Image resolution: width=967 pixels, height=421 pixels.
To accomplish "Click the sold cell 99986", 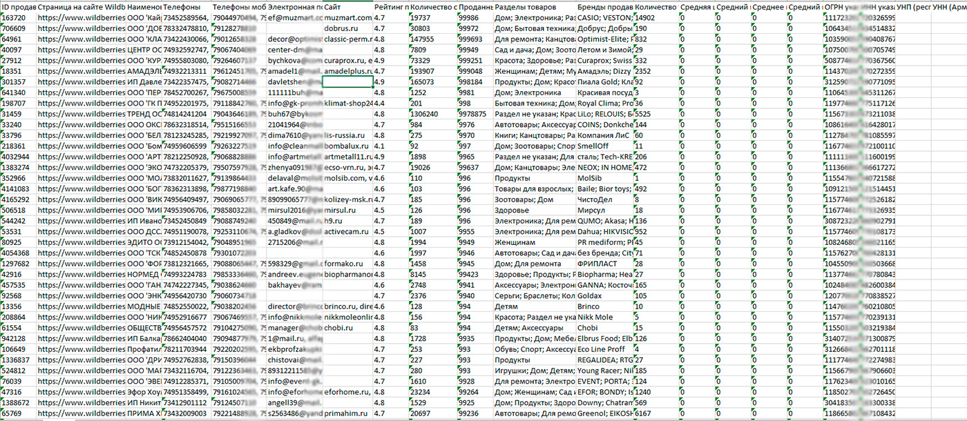I will coord(475,17).
